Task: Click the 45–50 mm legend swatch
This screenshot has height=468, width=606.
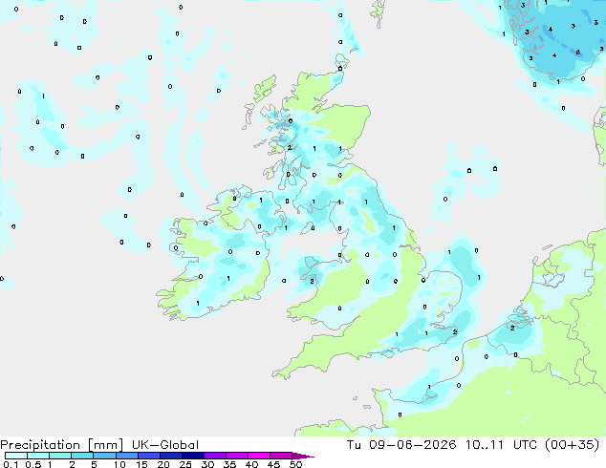Action: 281,456
